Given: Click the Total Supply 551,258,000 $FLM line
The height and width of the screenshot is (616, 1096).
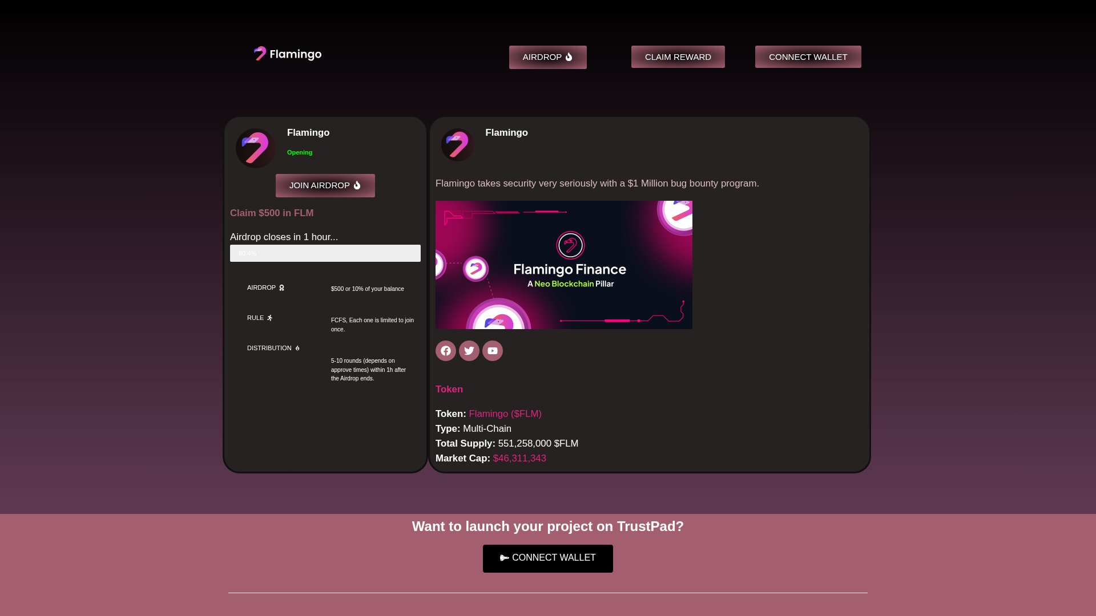Looking at the screenshot, I should [507, 444].
